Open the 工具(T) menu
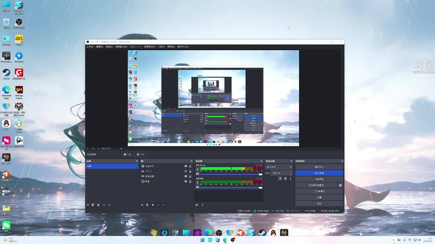435x244 pixels. (161, 47)
